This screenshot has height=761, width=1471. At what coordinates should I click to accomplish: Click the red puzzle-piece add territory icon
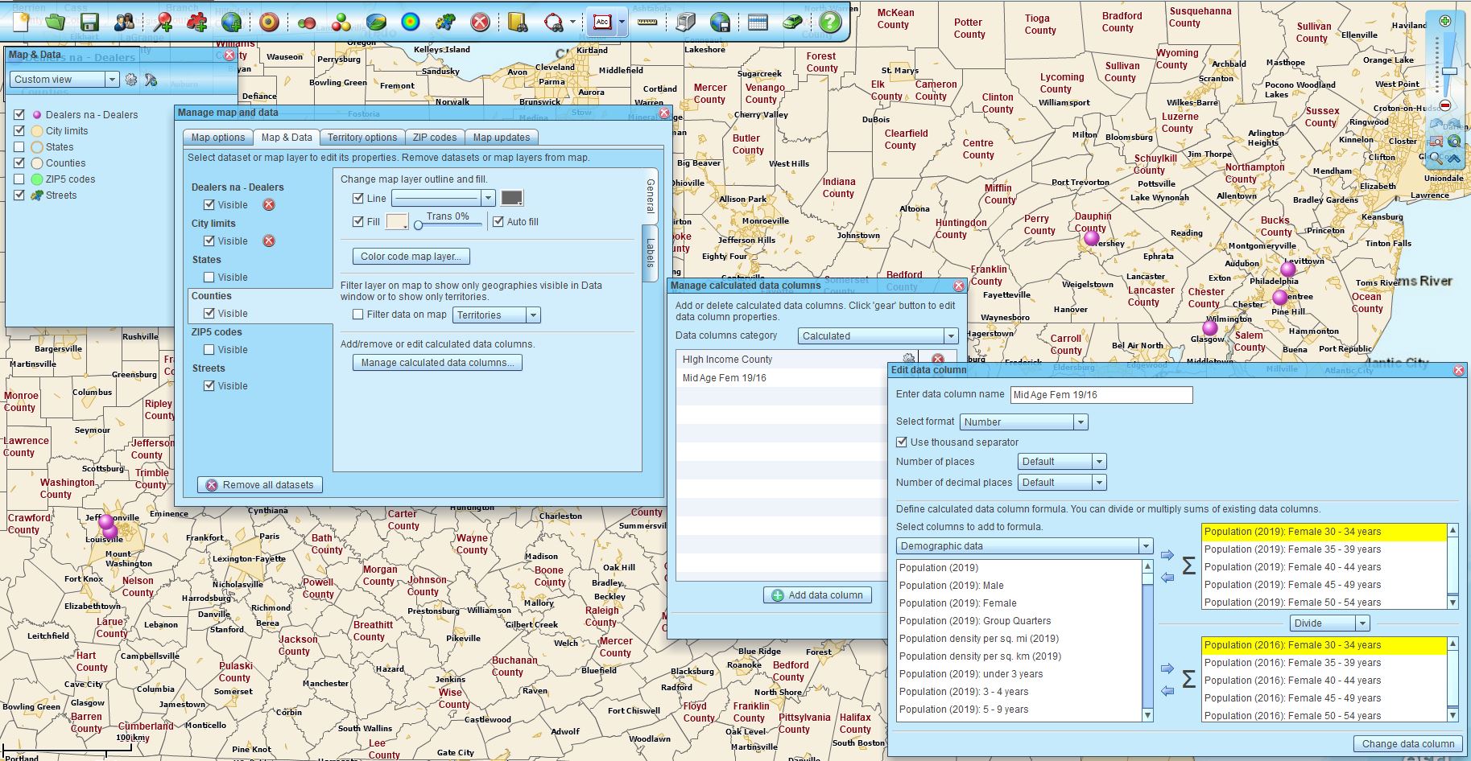coord(196,22)
